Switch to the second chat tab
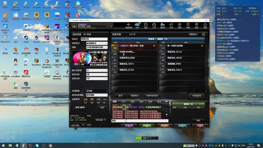 [123, 102]
